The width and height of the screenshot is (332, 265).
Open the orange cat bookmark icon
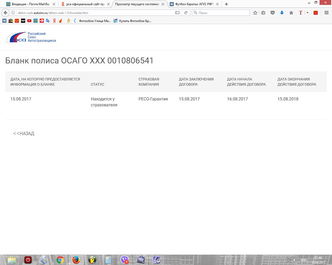60,21
